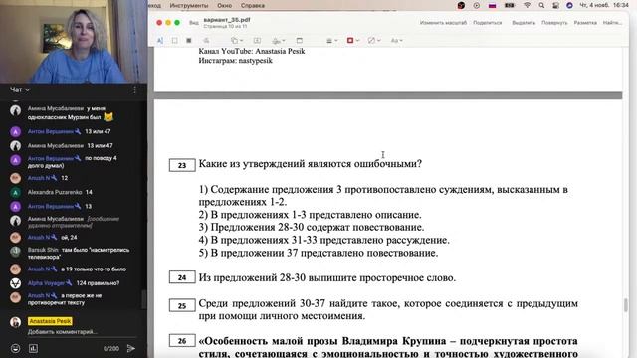Open the Wi-Fi status menu
Image resolution: width=637 pixels, height=358 pixels.
[x=527, y=5]
